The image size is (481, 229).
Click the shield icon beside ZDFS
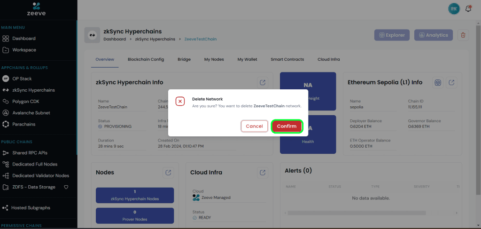click(66, 187)
